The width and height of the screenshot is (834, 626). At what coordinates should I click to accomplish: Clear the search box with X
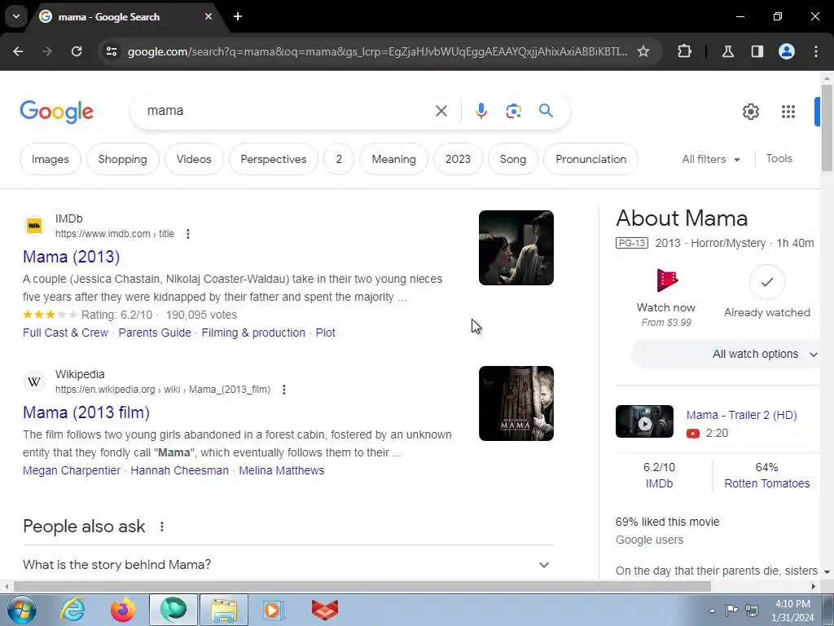441,111
